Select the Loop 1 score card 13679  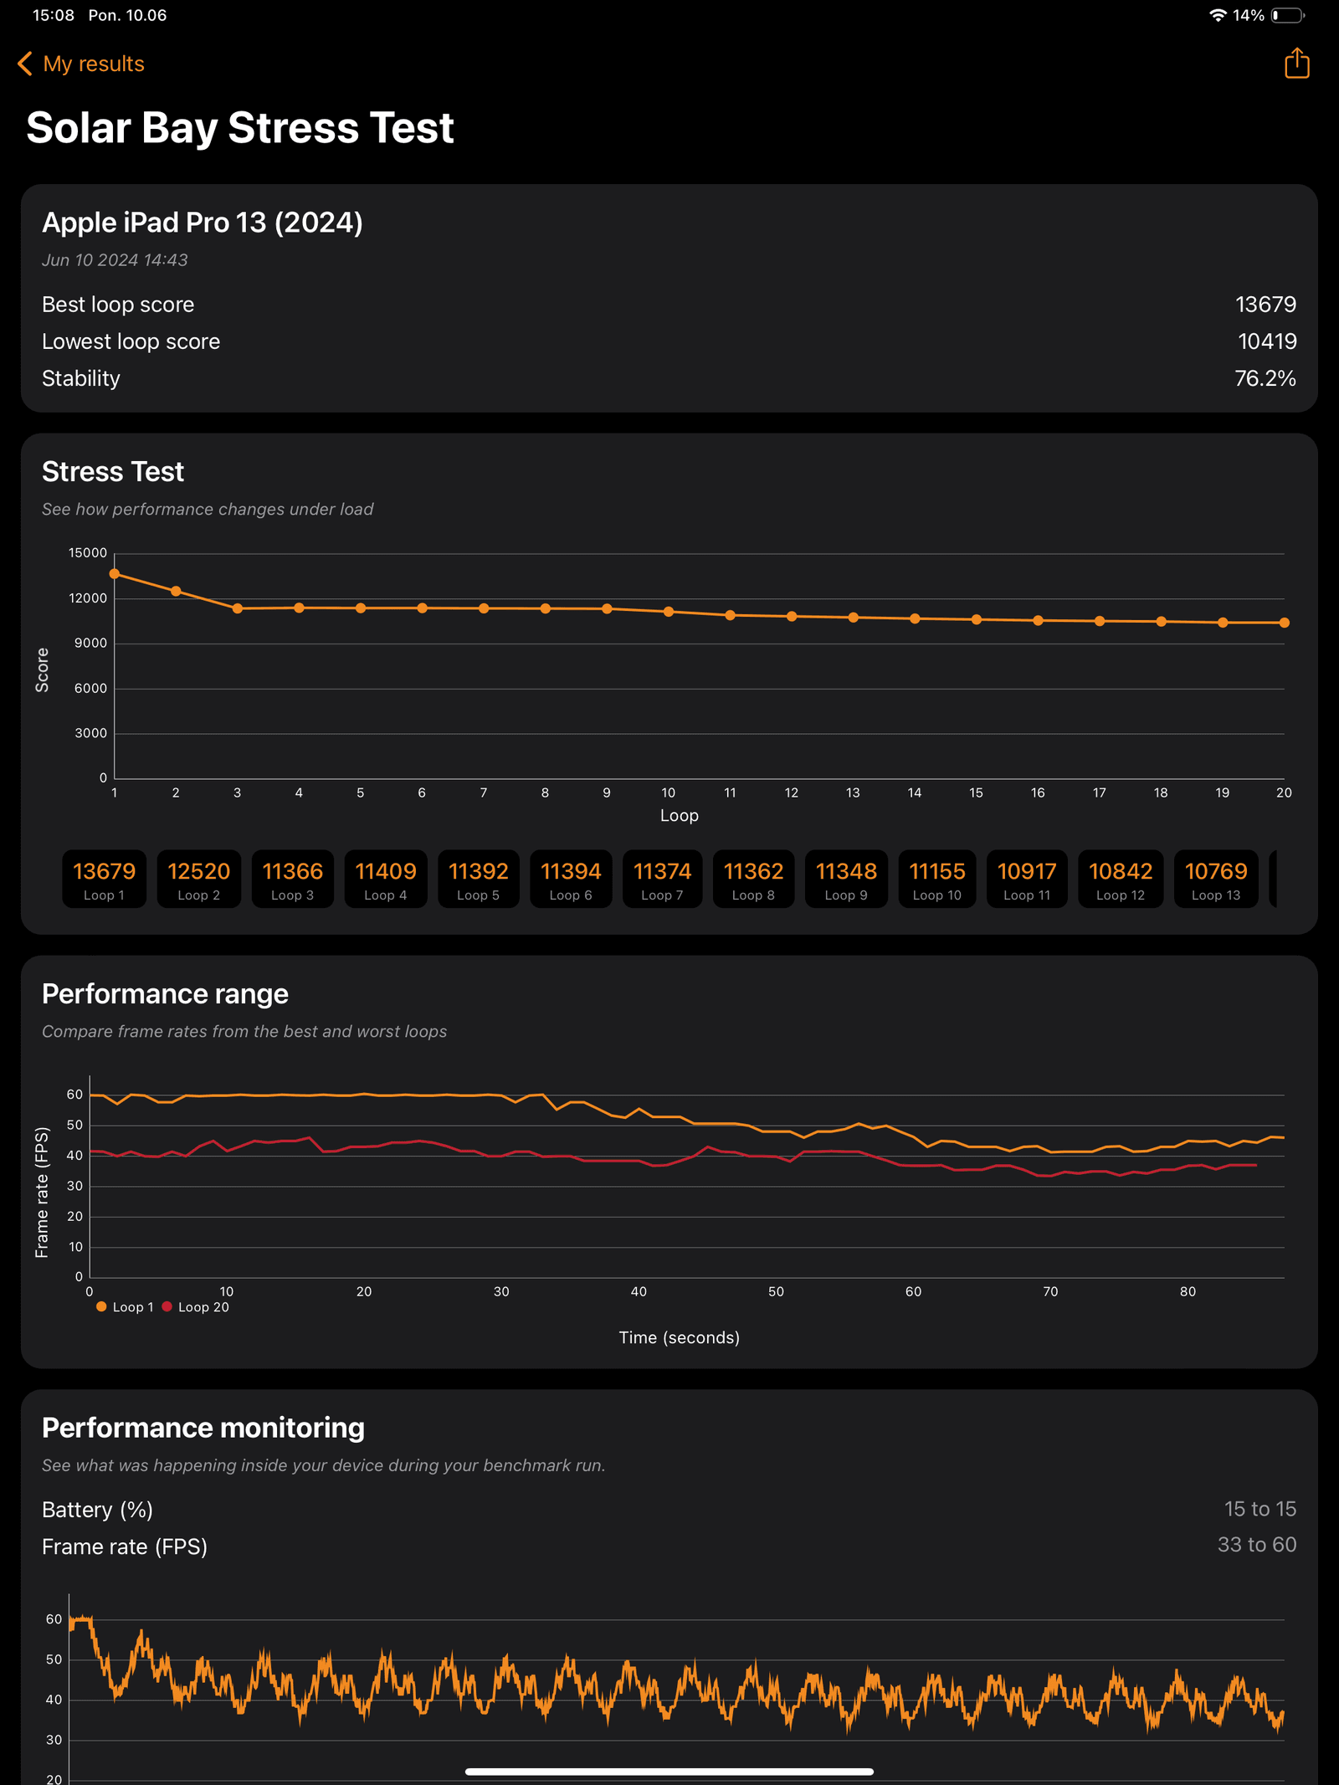(104, 879)
